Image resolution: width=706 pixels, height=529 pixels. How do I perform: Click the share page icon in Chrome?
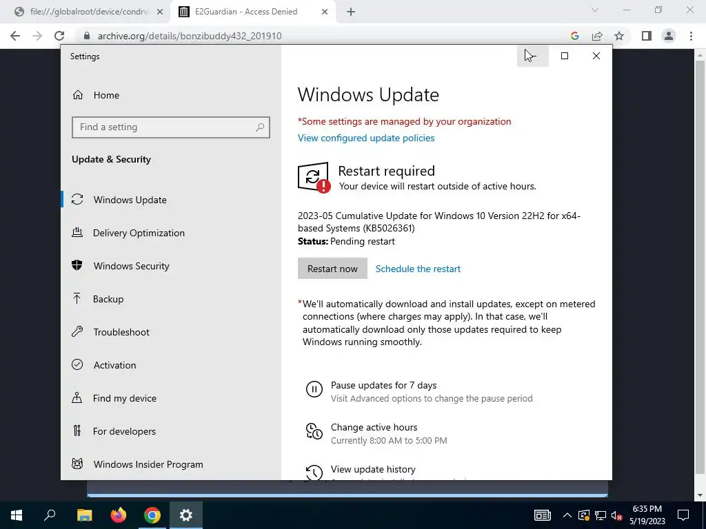[597, 36]
